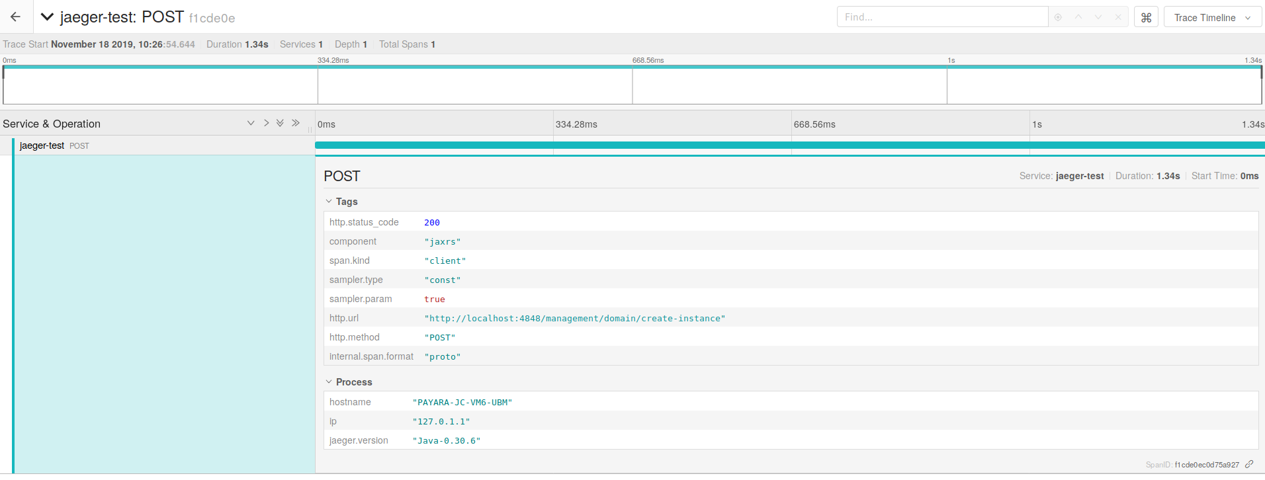Jump to previous search result arrow
1265x480 pixels.
click(x=1078, y=18)
